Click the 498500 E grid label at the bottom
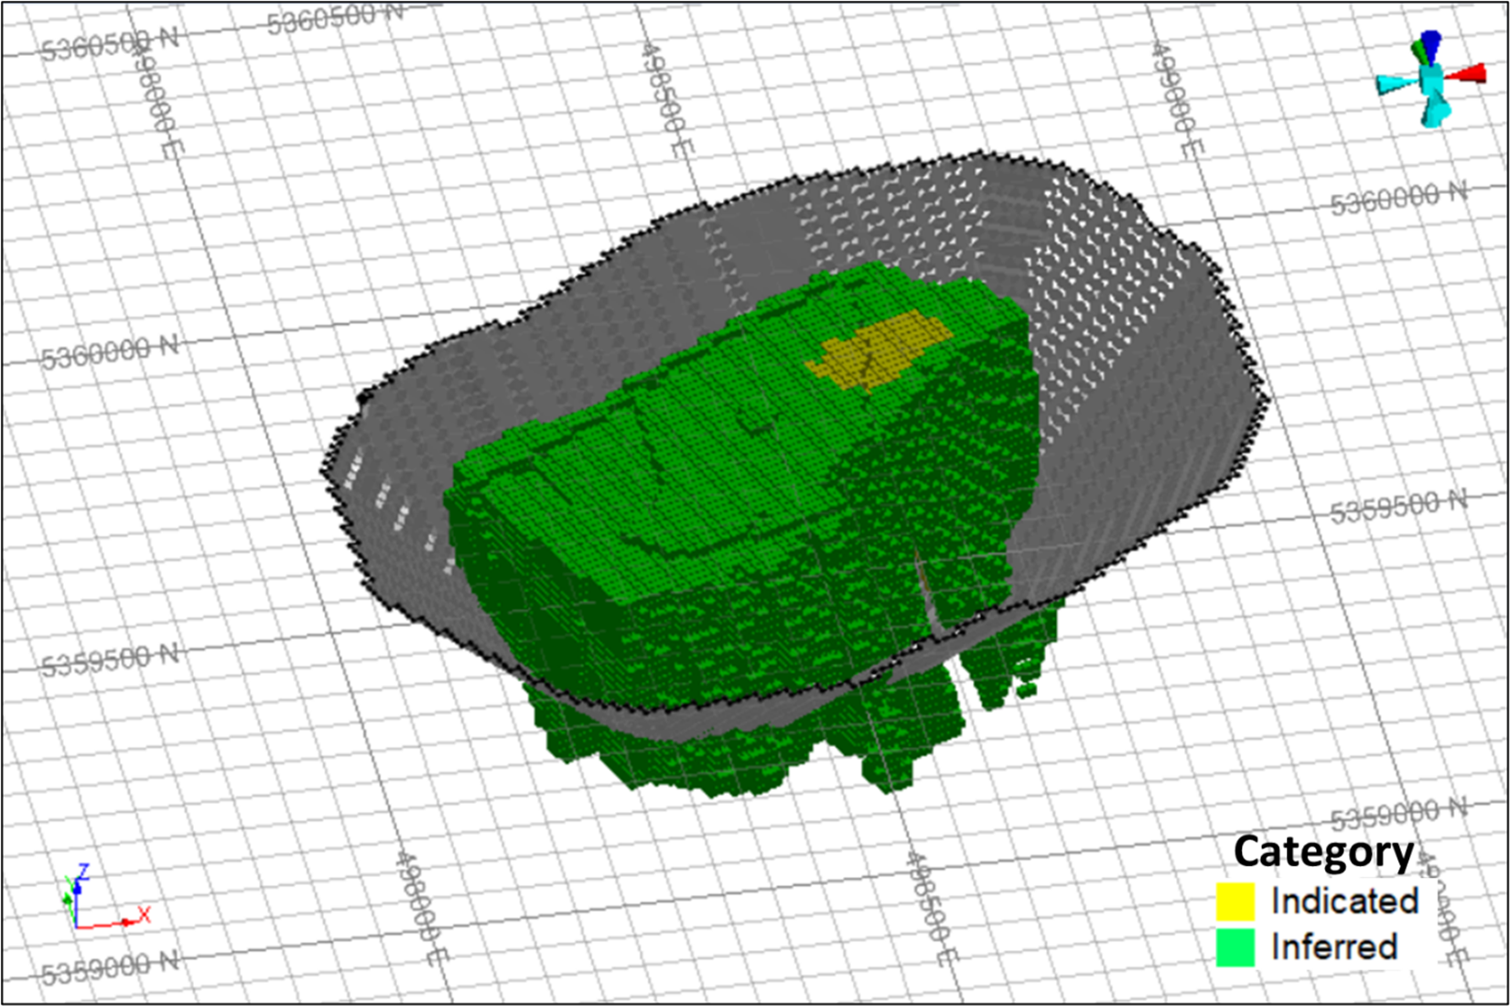This screenshot has height=1006, width=1510. point(930,908)
